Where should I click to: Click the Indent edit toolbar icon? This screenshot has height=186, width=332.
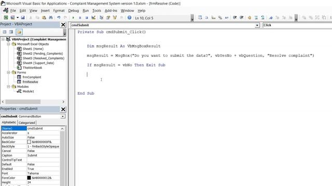pyautogui.click(x=235, y=18)
